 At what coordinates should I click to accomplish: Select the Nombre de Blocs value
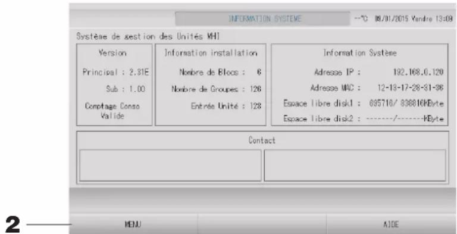click(x=259, y=73)
